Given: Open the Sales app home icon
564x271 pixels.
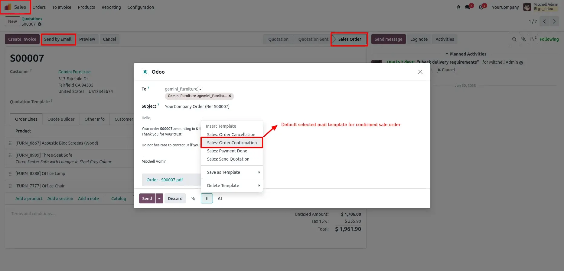Looking at the screenshot, I should coord(8,7).
